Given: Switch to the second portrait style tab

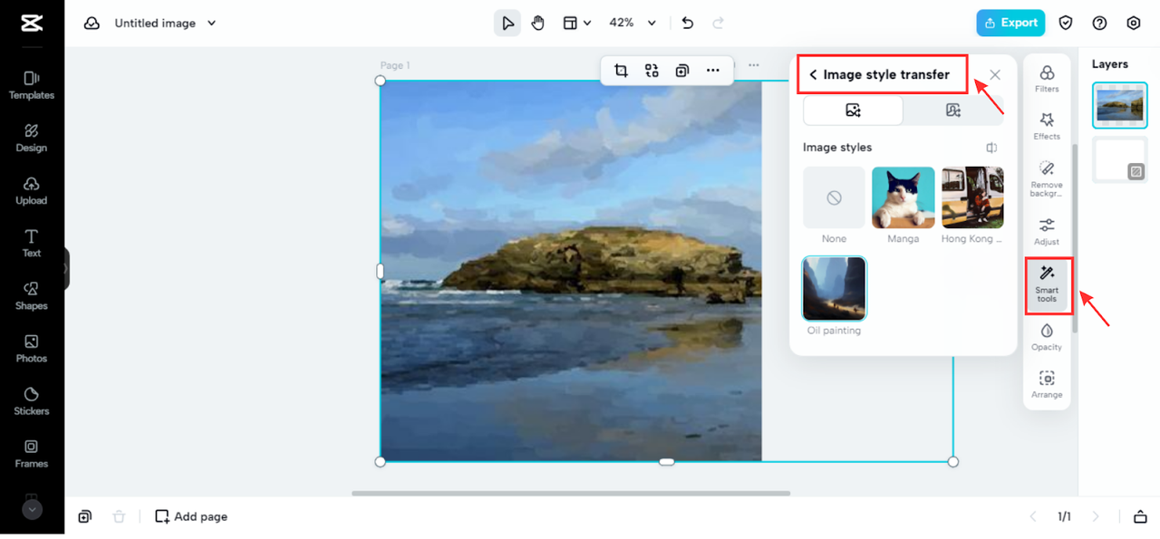Looking at the screenshot, I should pyautogui.click(x=952, y=111).
